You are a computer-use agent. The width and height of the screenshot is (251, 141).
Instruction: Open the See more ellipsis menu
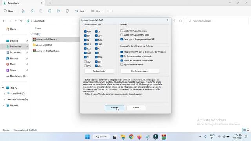[110, 11]
